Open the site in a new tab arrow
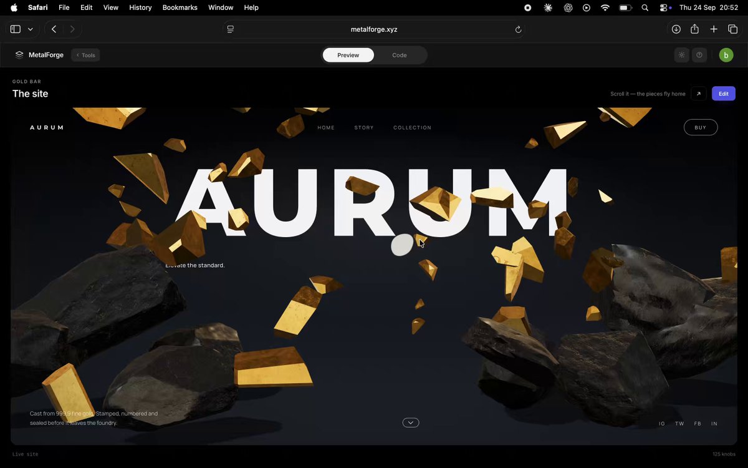The image size is (748, 468). 699,94
